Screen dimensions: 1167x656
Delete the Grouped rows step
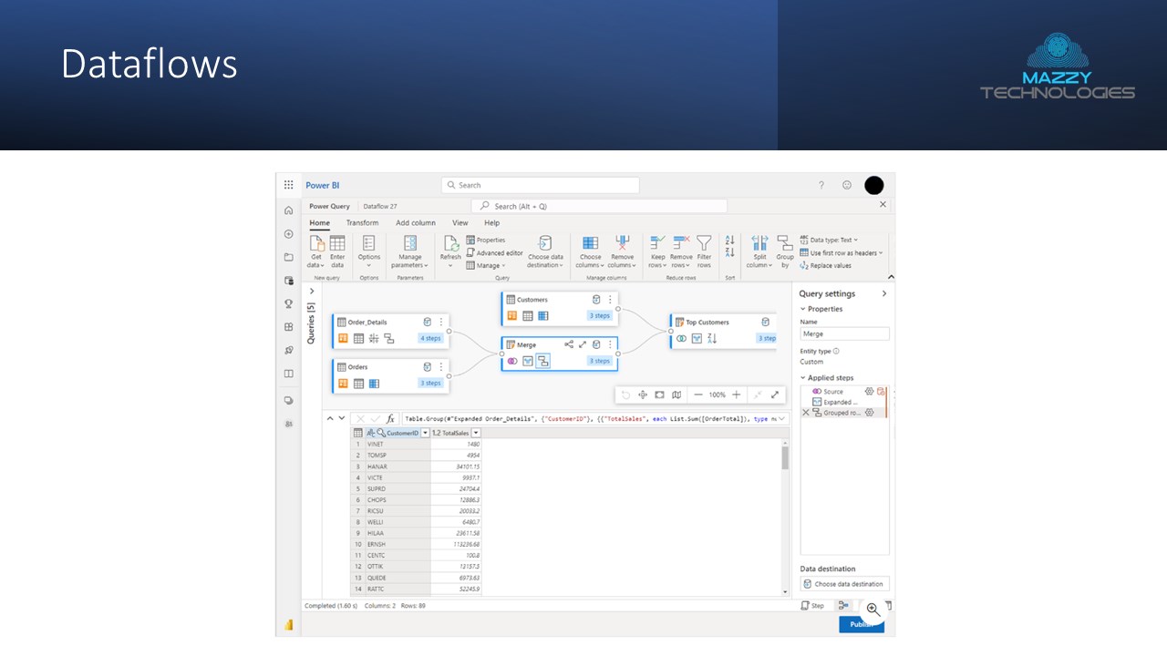point(805,413)
